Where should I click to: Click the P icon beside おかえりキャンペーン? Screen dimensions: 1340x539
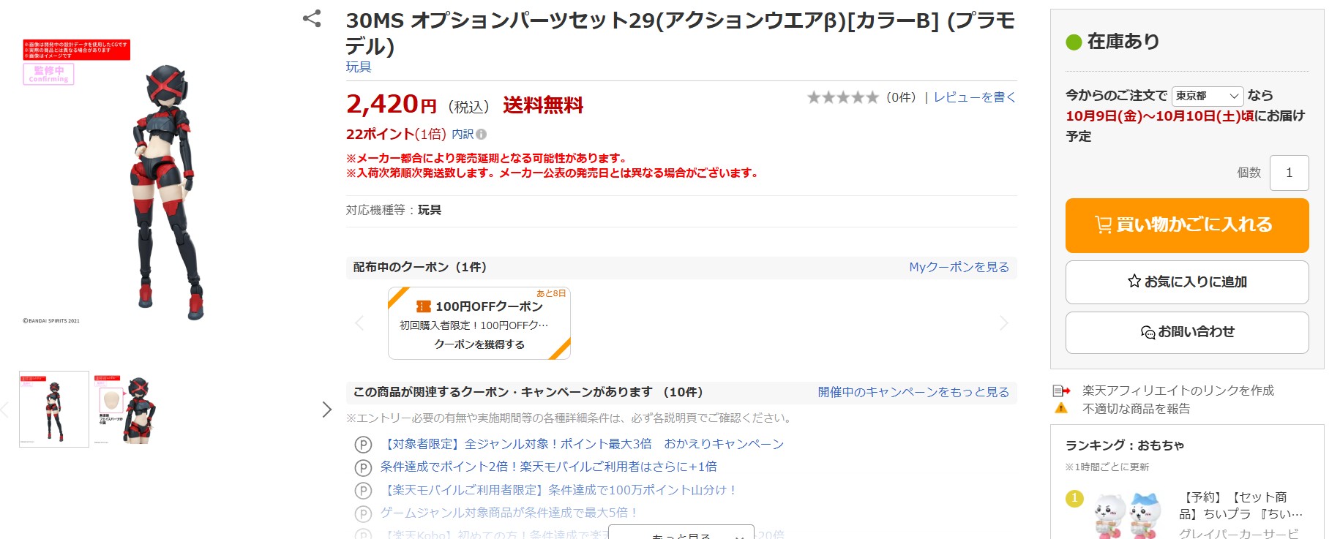point(363,445)
